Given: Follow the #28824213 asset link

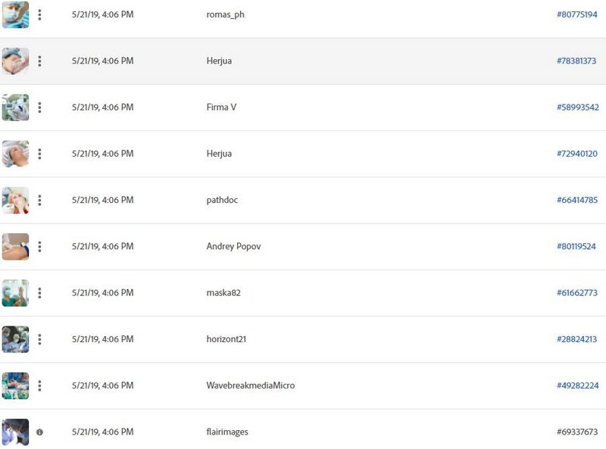Looking at the screenshot, I should 576,339.
